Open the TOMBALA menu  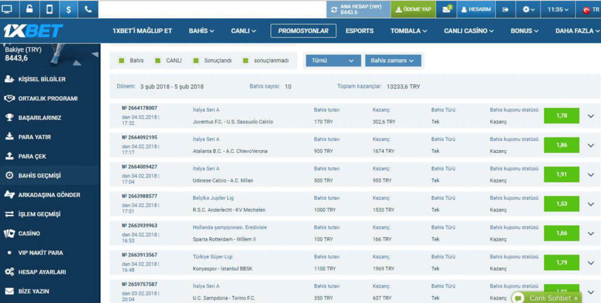408,31
